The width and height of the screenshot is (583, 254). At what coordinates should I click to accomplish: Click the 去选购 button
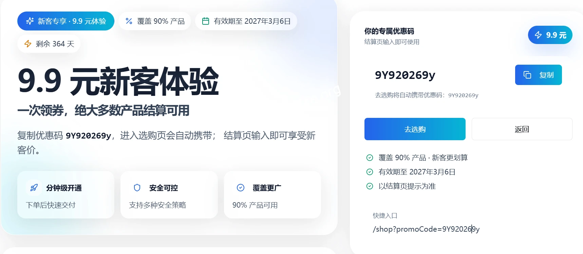415,129
